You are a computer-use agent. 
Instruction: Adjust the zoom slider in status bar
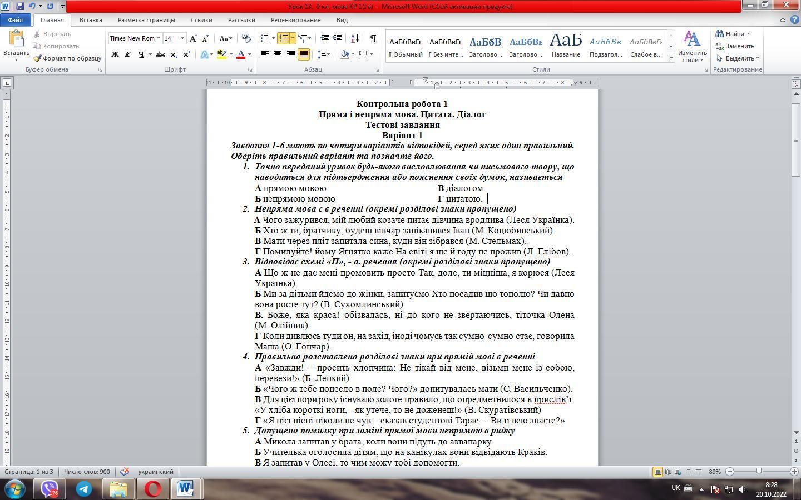click(759, 472)
